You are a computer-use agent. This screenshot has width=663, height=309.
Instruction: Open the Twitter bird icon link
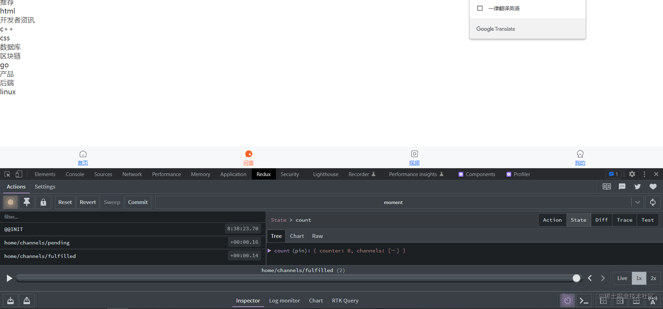point(637,187)
